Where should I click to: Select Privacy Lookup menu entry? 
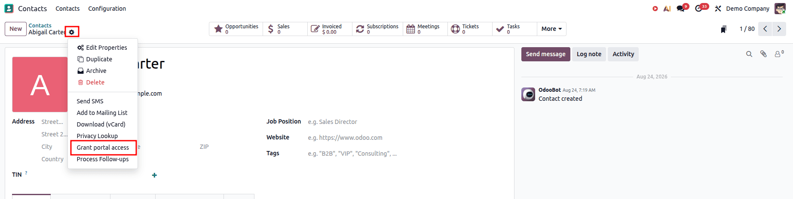[x=103, y=136]
